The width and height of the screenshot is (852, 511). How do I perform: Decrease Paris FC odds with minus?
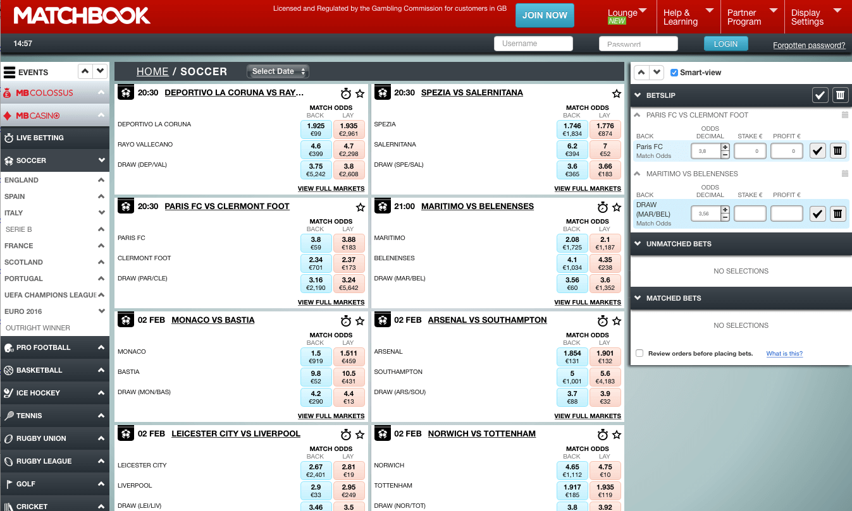tap(725, 155)
